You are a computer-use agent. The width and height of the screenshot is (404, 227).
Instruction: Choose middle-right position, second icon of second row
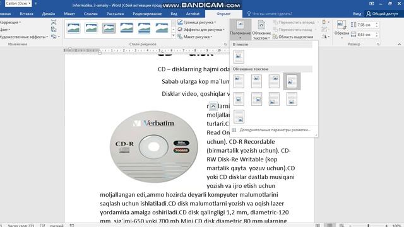click(x=256, y=99)
